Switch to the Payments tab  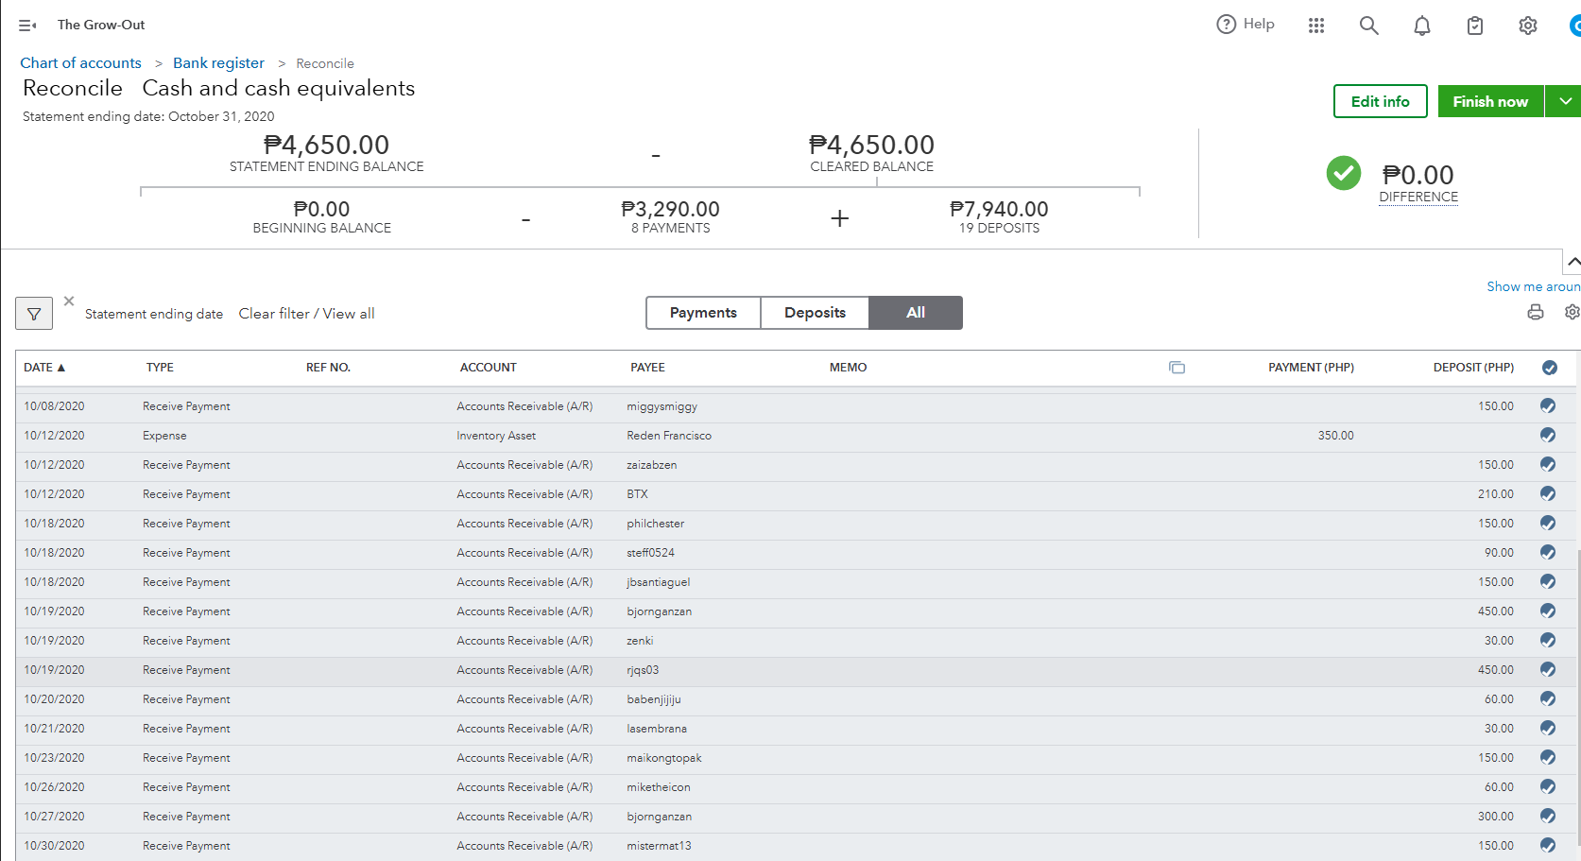(x=703, y=313)
